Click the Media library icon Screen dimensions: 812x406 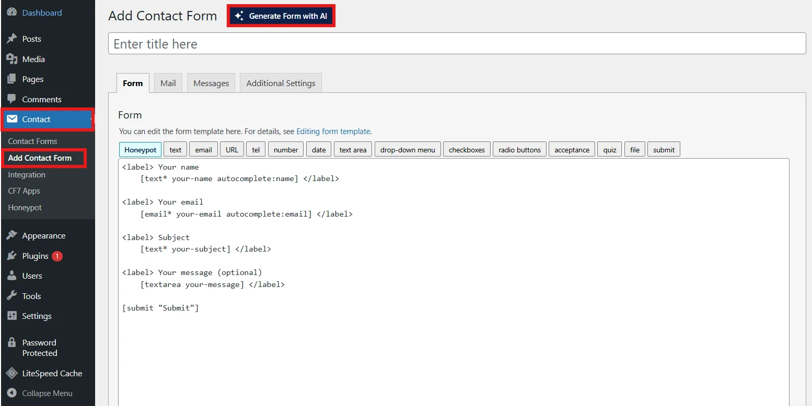click(11, 59)
